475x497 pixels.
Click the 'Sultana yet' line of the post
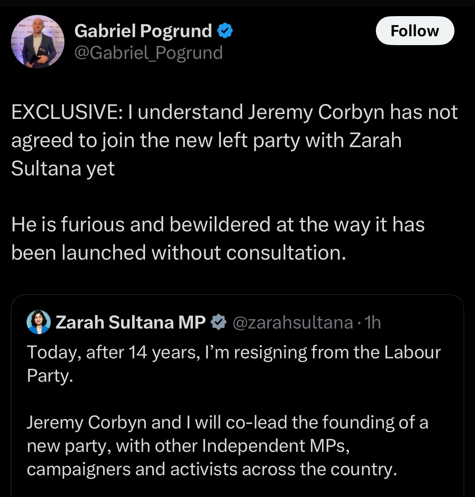tap(63, 168)
